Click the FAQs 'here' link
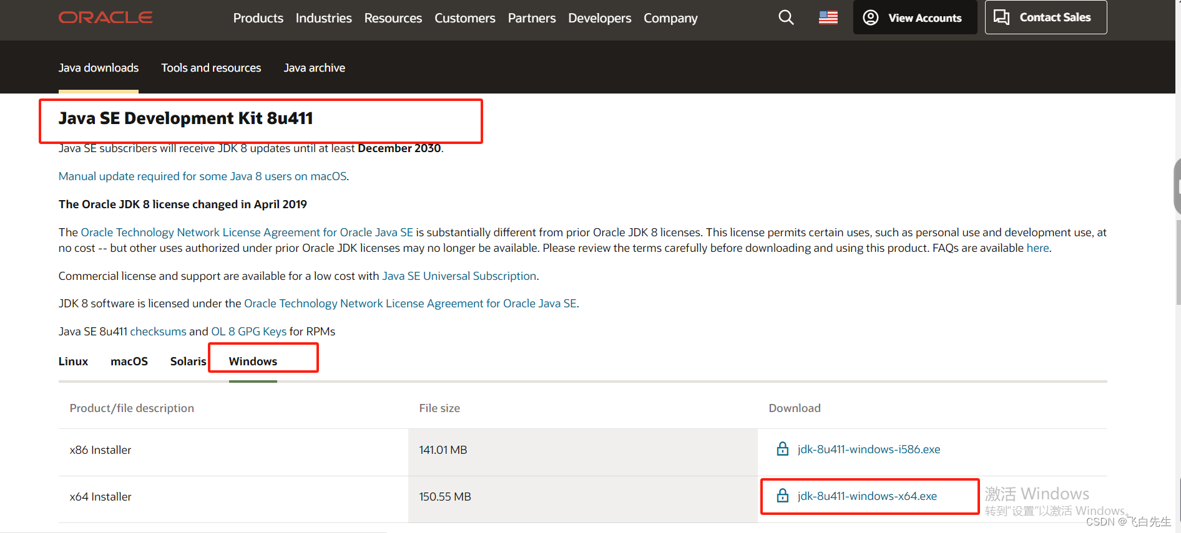Image resolution: width=1181 pixels, height=533 pixels. tap(1037, 248)
